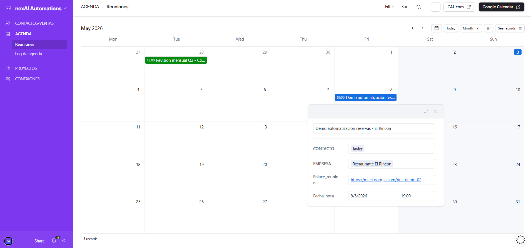Select highlighted day 3 in calendar

point(518,52)
